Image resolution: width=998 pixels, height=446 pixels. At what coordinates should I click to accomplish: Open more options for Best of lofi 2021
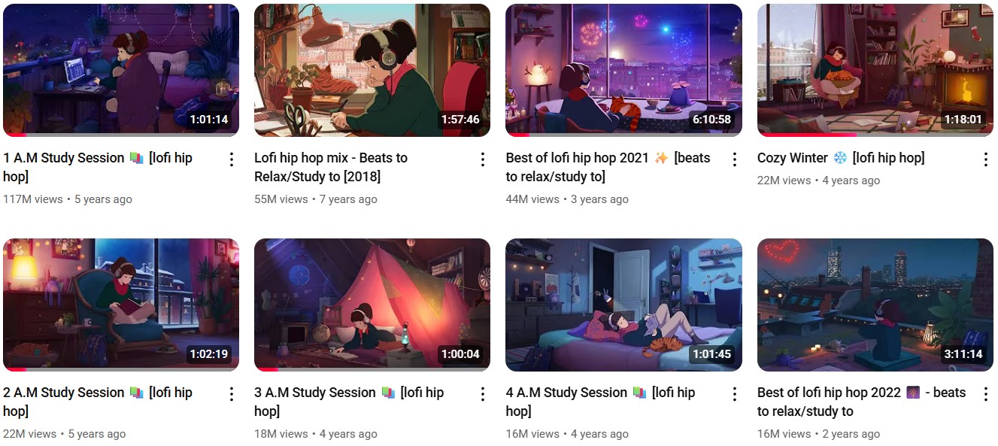coord(735,159)
